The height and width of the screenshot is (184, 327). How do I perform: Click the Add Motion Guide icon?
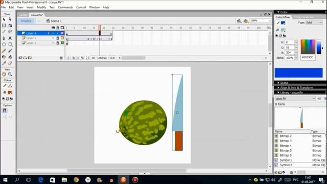coord(25,58)
